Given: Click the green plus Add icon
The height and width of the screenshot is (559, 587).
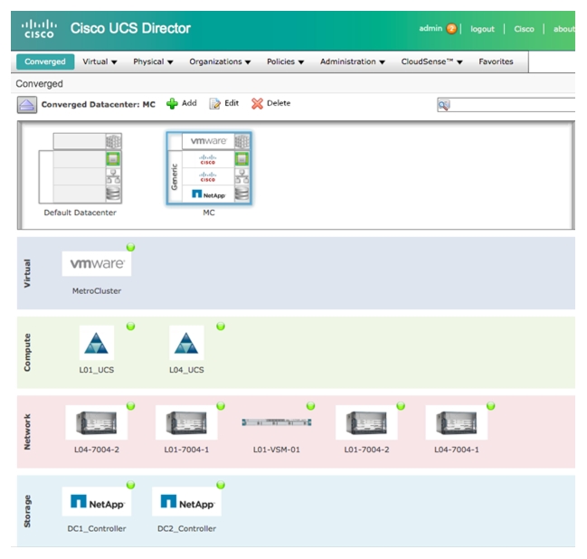Looking at the screenshot, I should pyautogui.click(x=172, y=104).
